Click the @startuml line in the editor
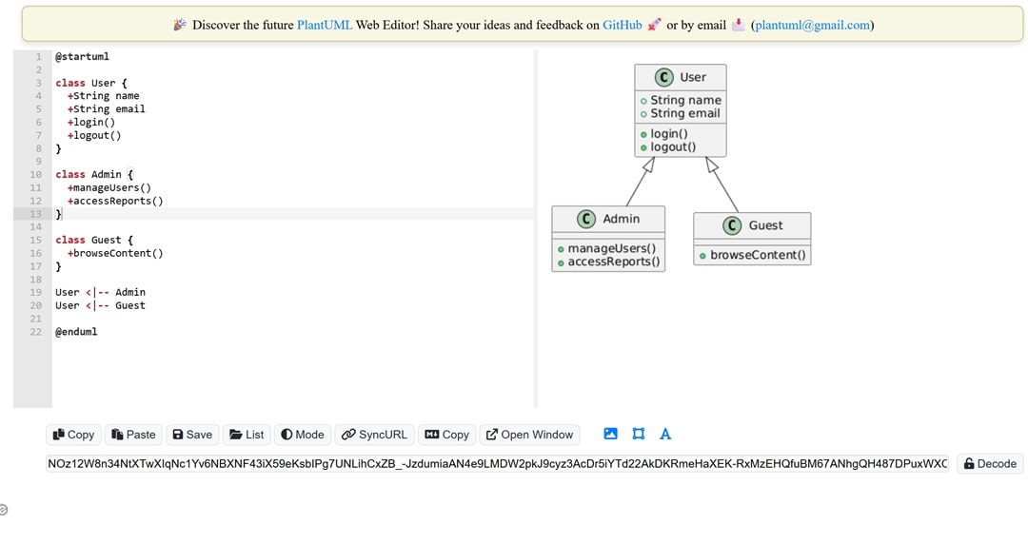The image size is (1028, 544). coord(82,56)
